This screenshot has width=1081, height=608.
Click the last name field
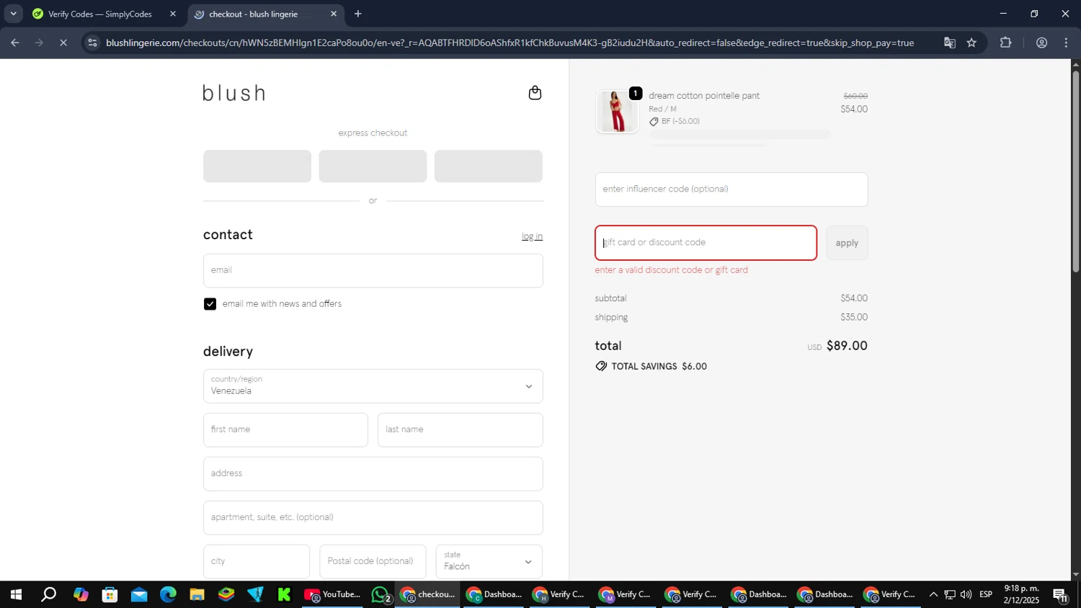460,429
